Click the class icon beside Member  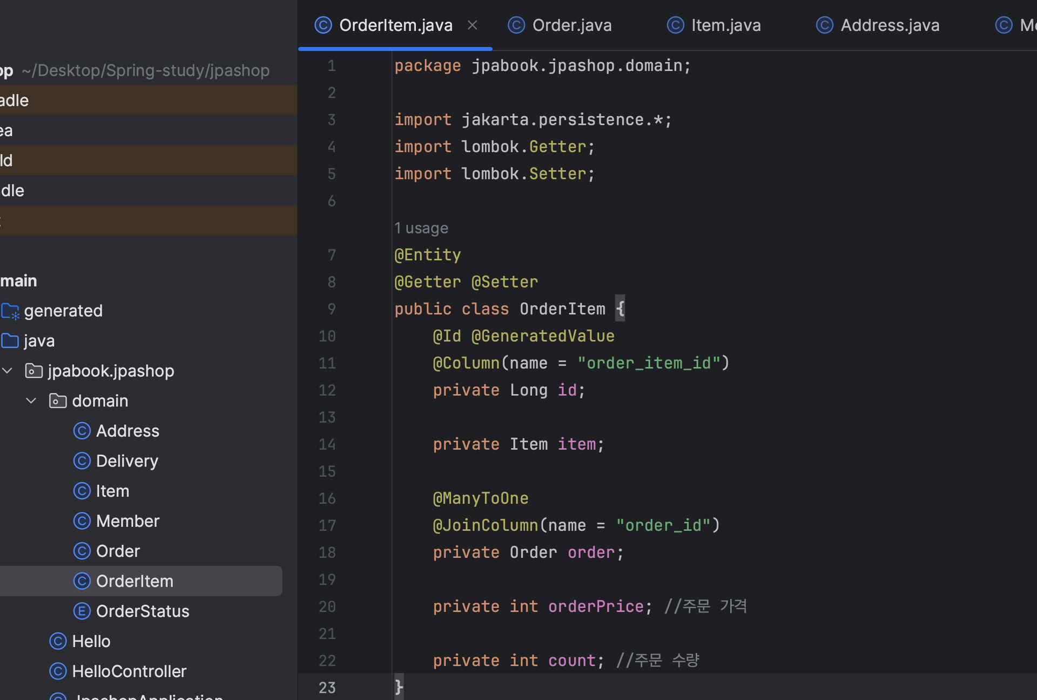click(82, 521)
